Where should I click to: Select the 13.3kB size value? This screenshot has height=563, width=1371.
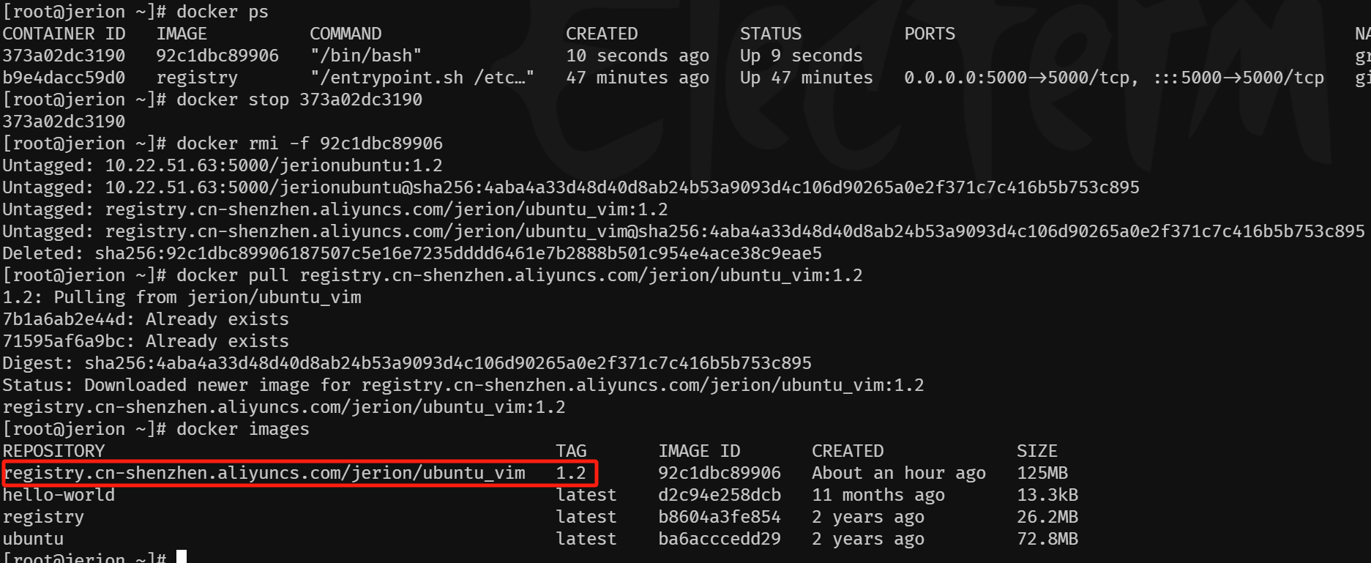pyautogui.click(x=1047, y=495)
